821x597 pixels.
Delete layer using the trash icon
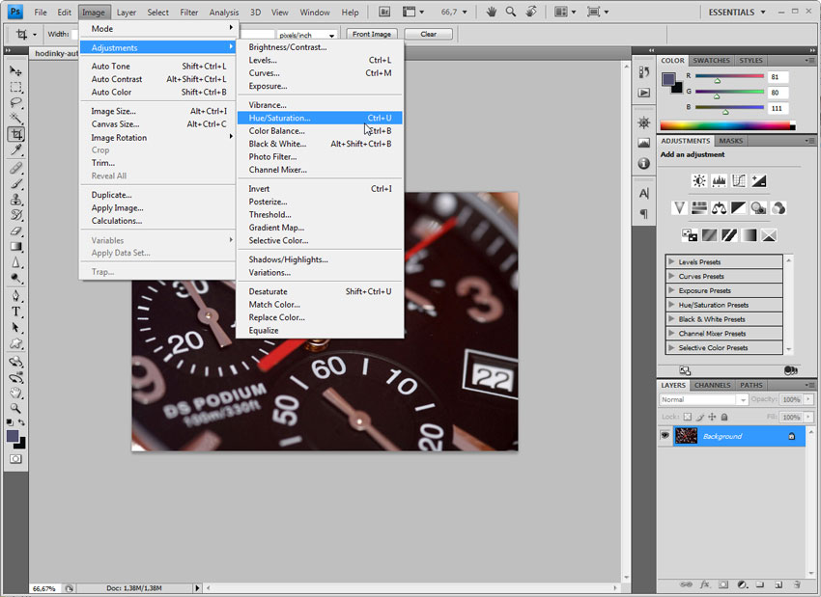pos(796,584)
